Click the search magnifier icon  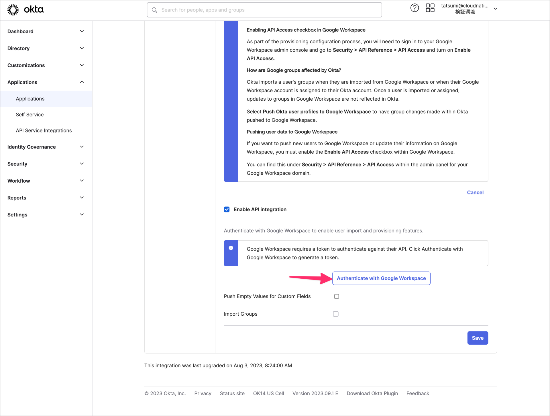(x=155, y=10)
